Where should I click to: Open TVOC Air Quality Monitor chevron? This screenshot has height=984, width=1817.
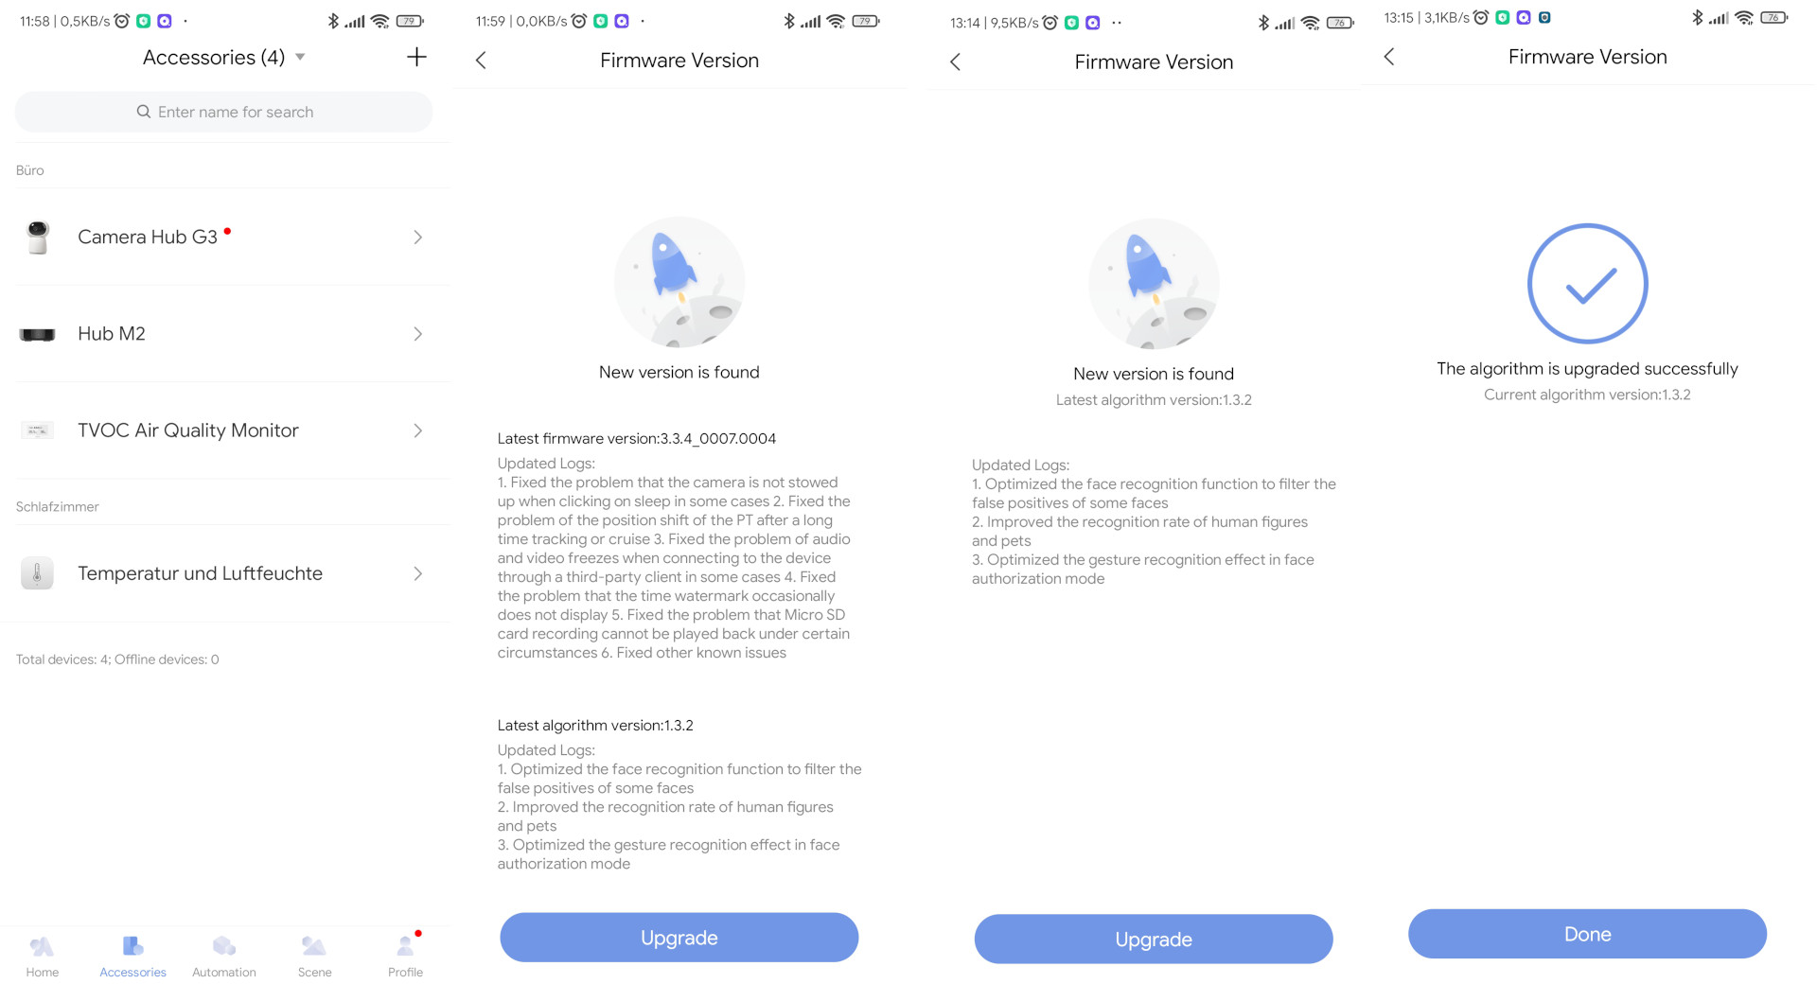pyautogui.click(x=417, y=430)
